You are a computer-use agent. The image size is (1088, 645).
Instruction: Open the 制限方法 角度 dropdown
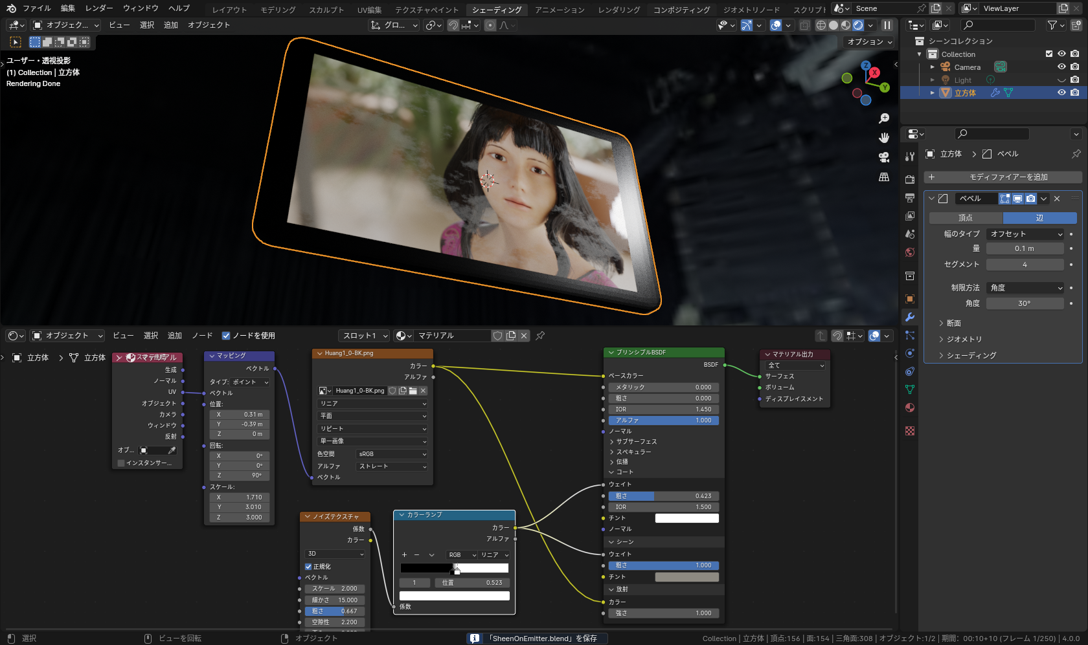[x=1026, y=288]
